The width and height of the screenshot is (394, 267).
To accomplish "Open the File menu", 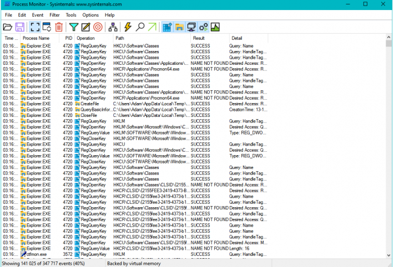I will click(8, 15).
